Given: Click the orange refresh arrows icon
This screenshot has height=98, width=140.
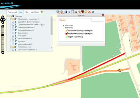Looking at the screenshot, I should pos(86,12).
